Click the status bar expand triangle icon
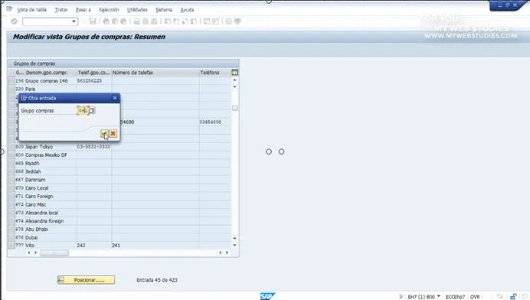Viewport: 530px width, 300px height. click(x=401, y=296)
